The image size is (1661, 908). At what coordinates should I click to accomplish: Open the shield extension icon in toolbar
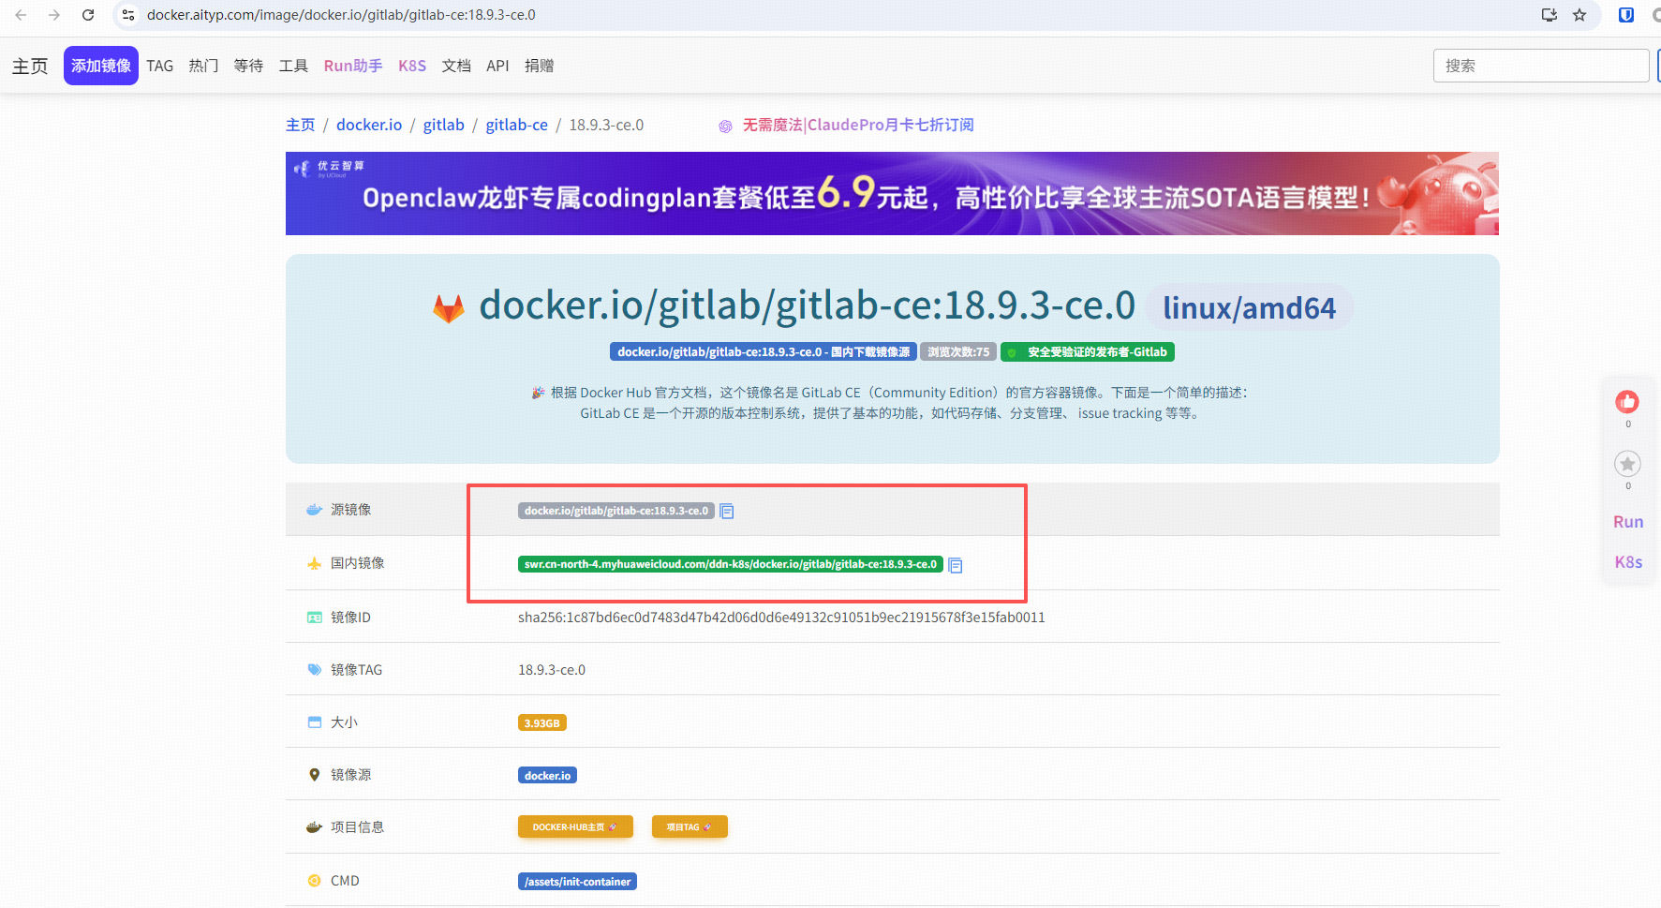click(1626, 15)
